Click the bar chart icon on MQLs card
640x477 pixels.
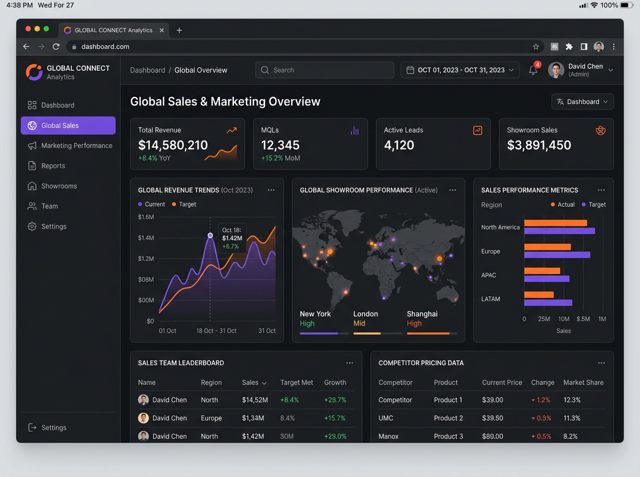pos(355,130)
